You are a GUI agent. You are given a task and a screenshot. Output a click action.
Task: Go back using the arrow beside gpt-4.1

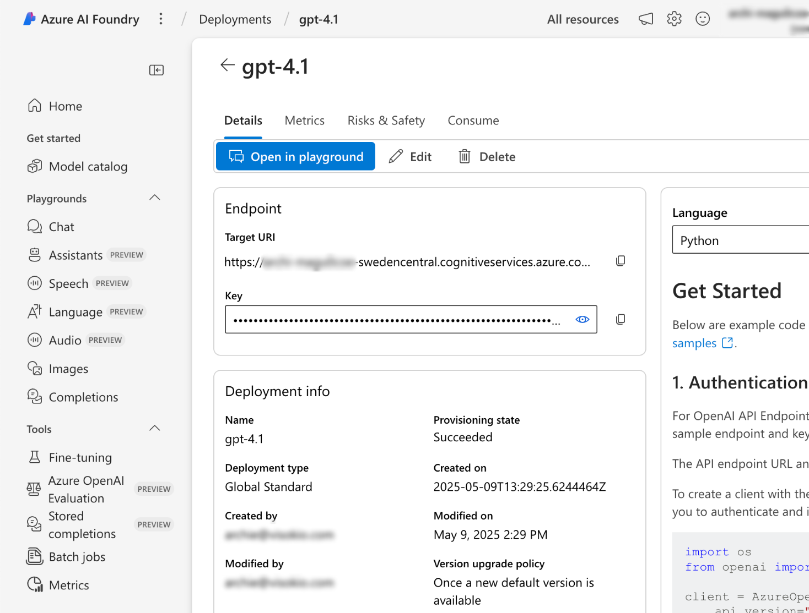(x=227, y=65)
